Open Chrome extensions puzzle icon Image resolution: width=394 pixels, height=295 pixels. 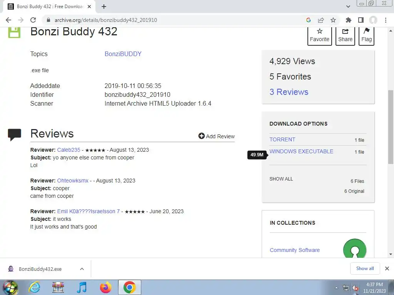point(348,20)
